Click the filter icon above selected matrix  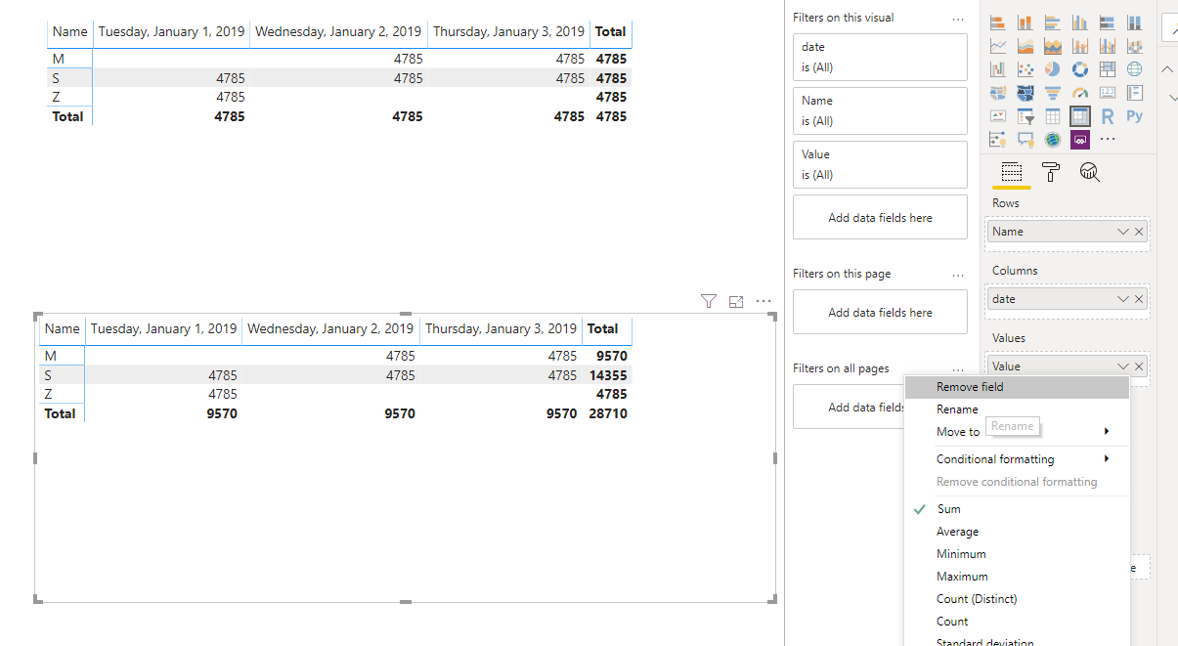pos(709,301)
